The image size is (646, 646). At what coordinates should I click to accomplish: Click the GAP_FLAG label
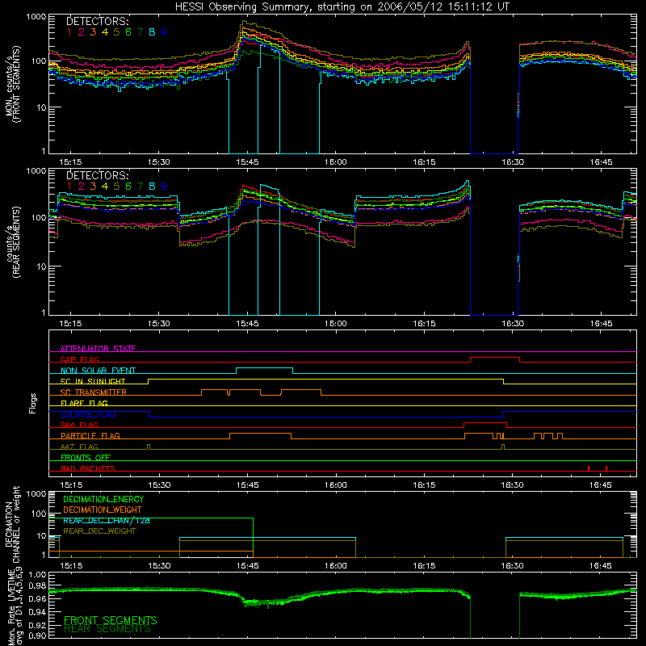pos(79,359)
